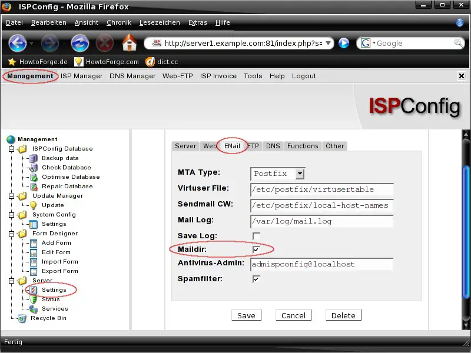Click the red stop loading icon
The height and width of the screenshot is (353, 471).
tap(105, 43)
